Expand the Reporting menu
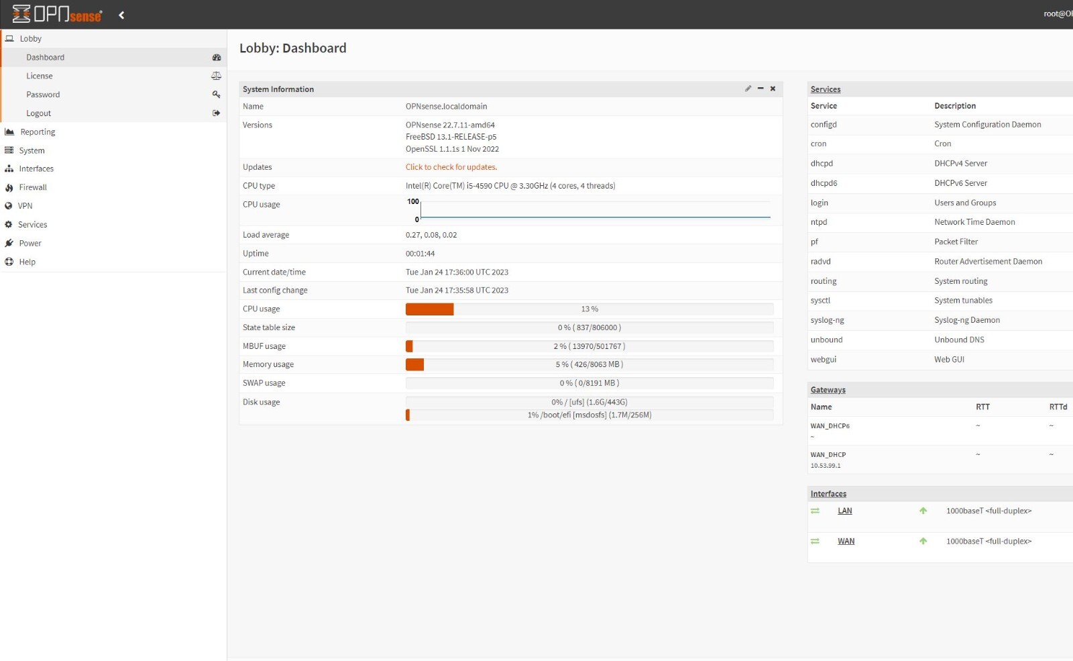The width and height of the screenshot is (1073, 661). coord(38,132)
